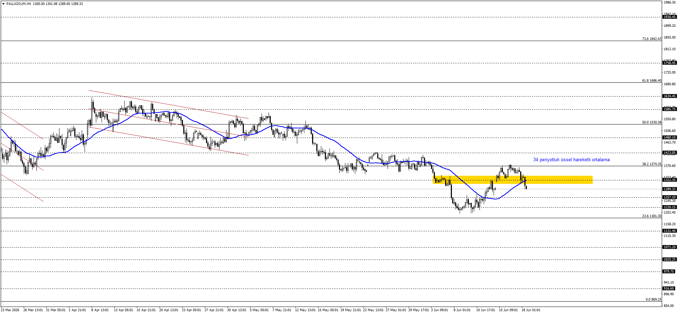Select the 1322.35 price level tag

pyautogui.click(x=670, y=180)
